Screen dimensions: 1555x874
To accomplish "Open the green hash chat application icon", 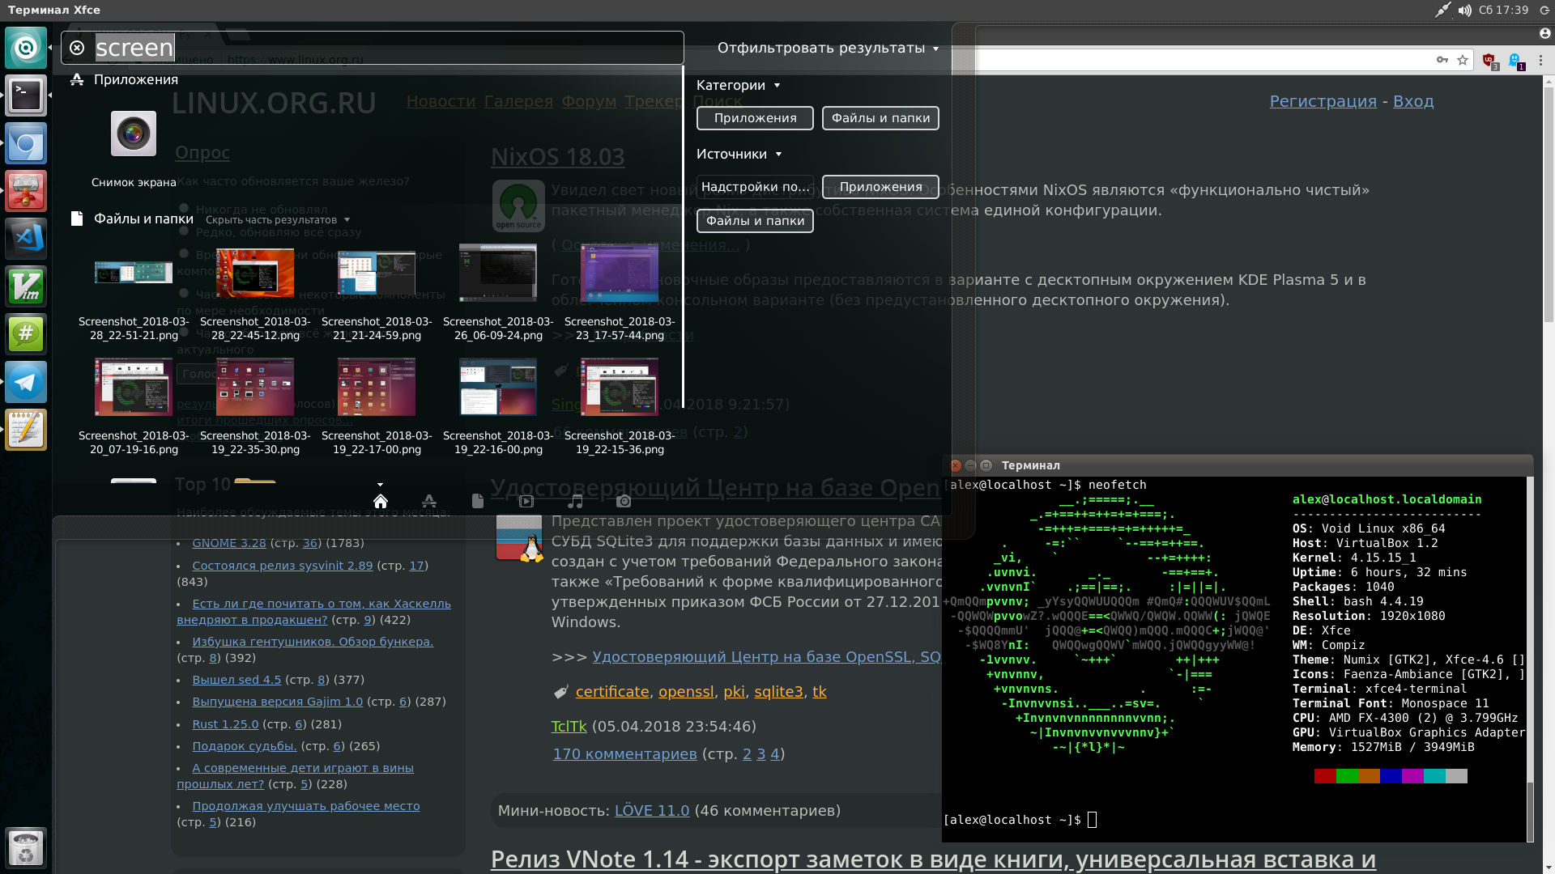I will point(26,334).
